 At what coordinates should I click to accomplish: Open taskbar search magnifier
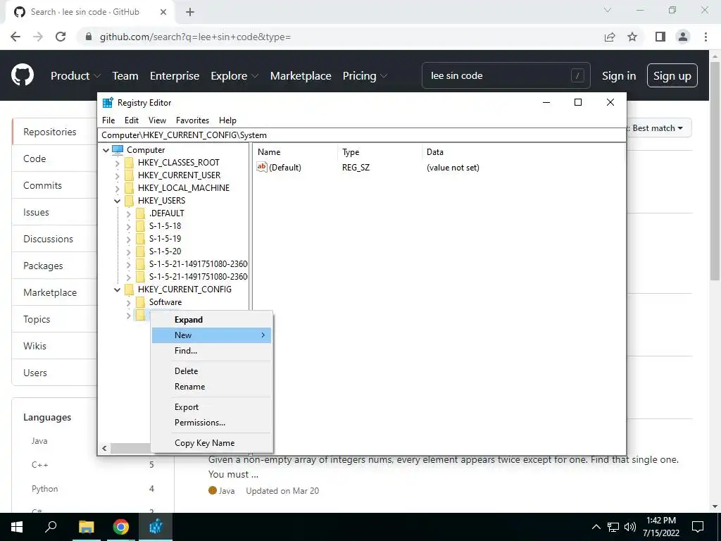pos(51,527)
